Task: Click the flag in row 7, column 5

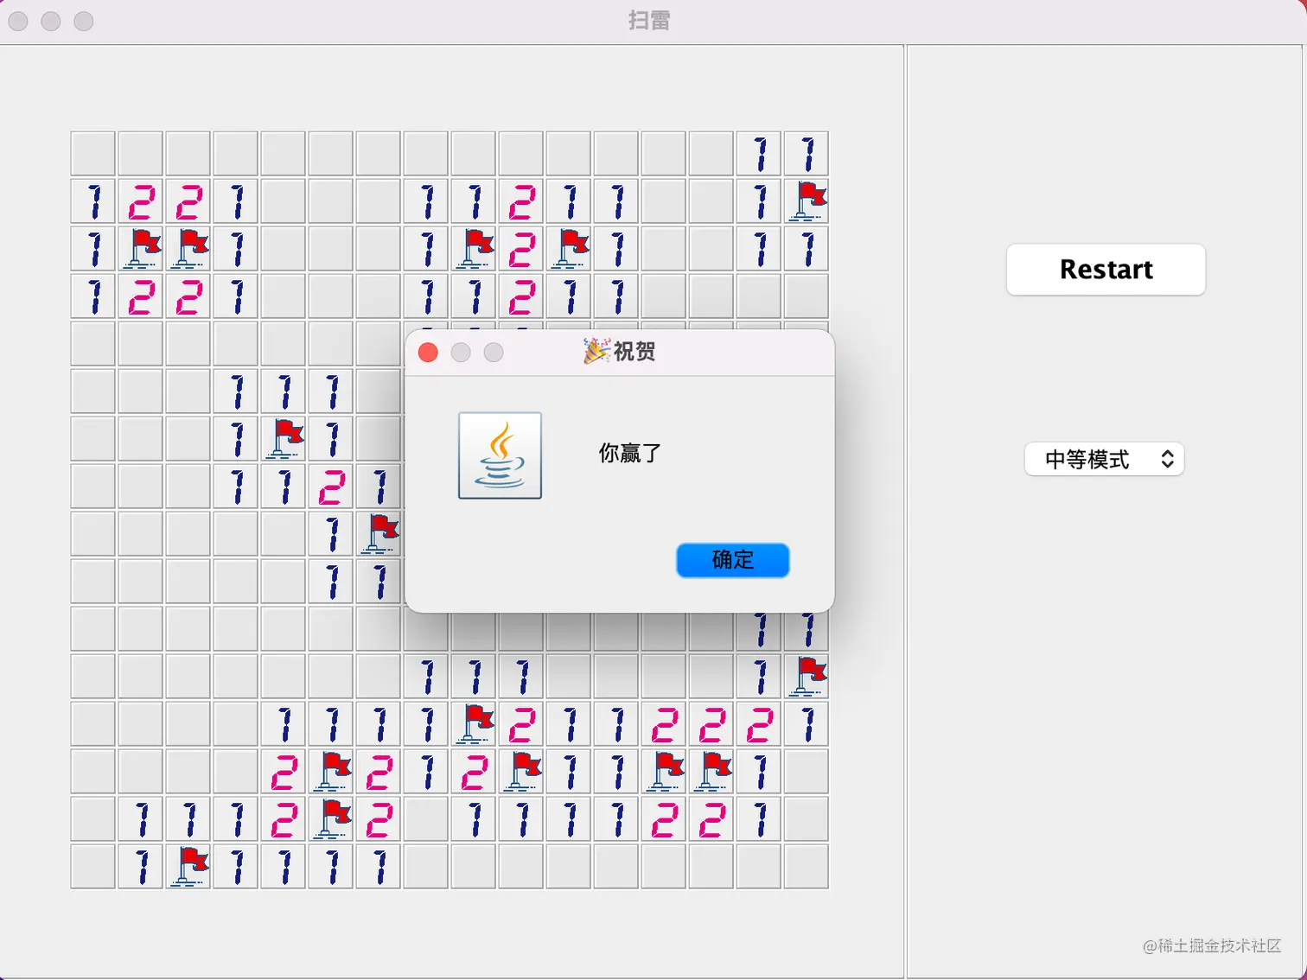Action: (x=284, y=439)
